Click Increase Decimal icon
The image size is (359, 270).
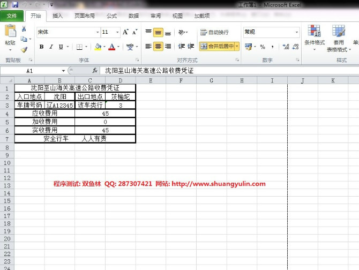(286, 47)
